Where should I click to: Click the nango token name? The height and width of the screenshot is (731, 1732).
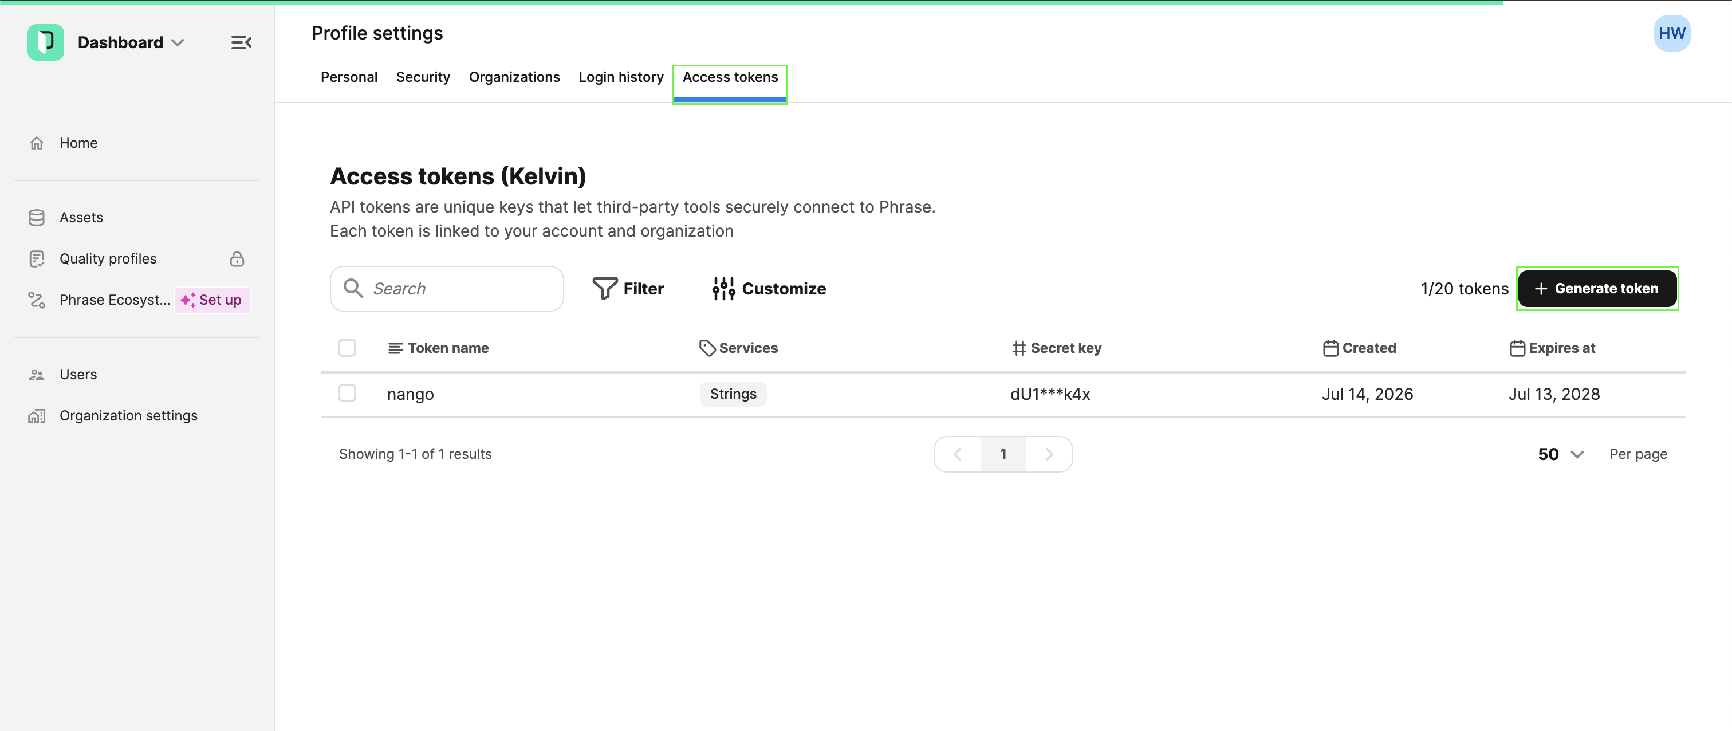(x=410, y=394)
